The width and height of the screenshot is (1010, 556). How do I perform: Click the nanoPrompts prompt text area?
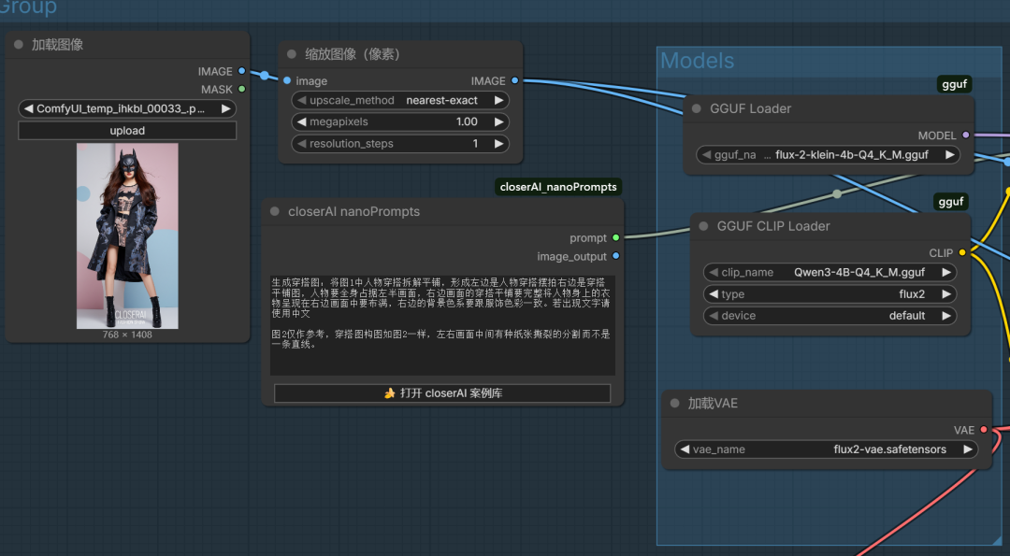442,325
